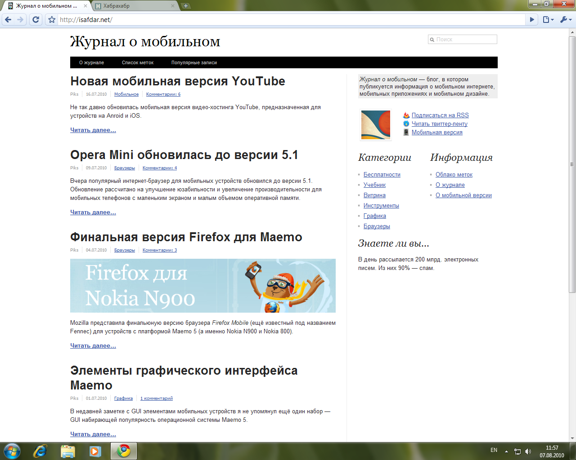Open article Opera Mini обновилась до версии 5.1
The width and height of the screenshot is (576, 460).
click(x=184, y=155)
